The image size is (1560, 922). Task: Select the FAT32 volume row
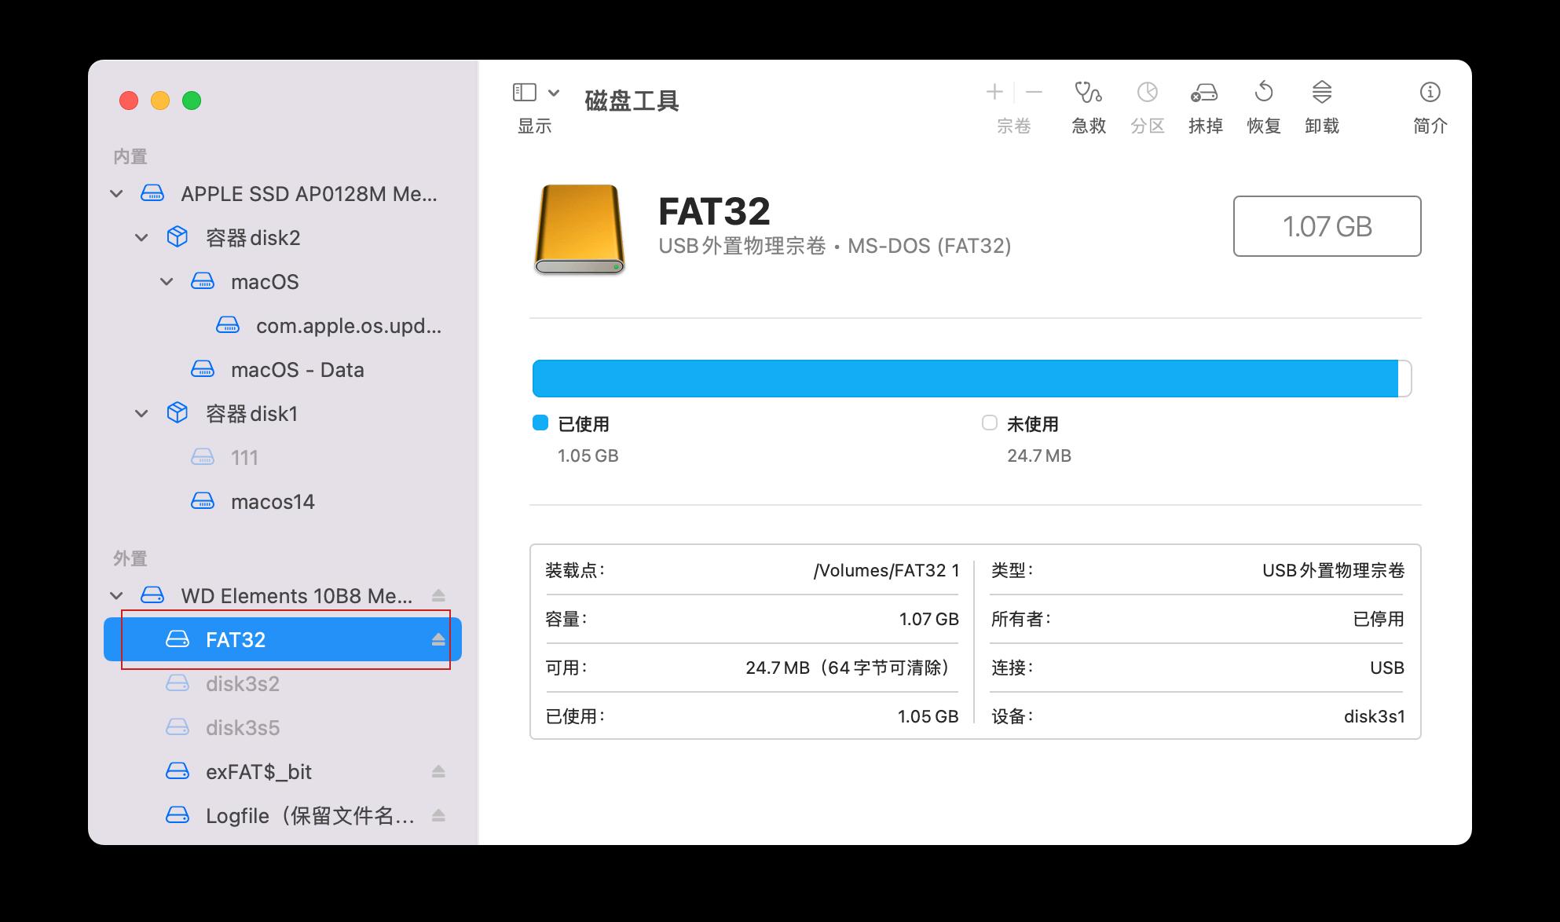click(x=283, y=640)
